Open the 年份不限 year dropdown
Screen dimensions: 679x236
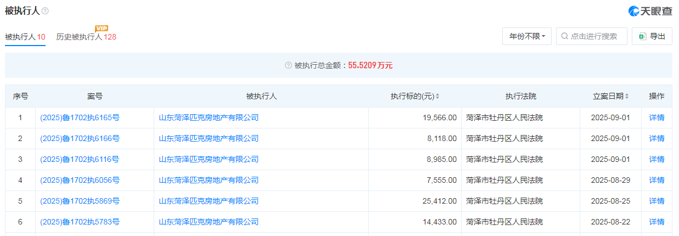[x=526, y=36]
